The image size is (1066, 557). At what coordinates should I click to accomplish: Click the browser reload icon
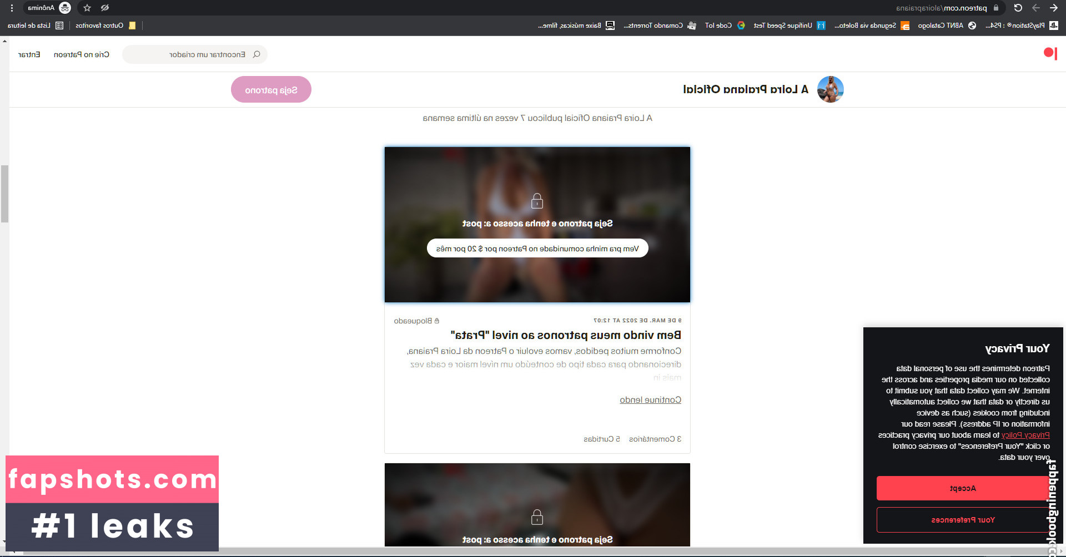[x=1018, y=8]
